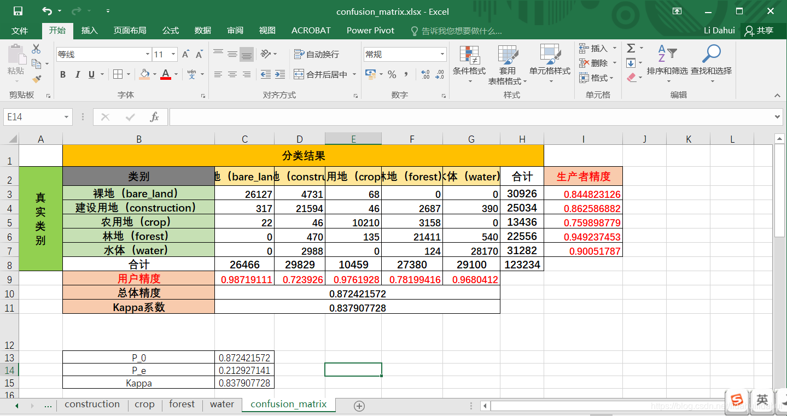Toggle Align Left for cell text
This screenshot has height=416, width=787.
pyautogui.click(x=218, y=74)
